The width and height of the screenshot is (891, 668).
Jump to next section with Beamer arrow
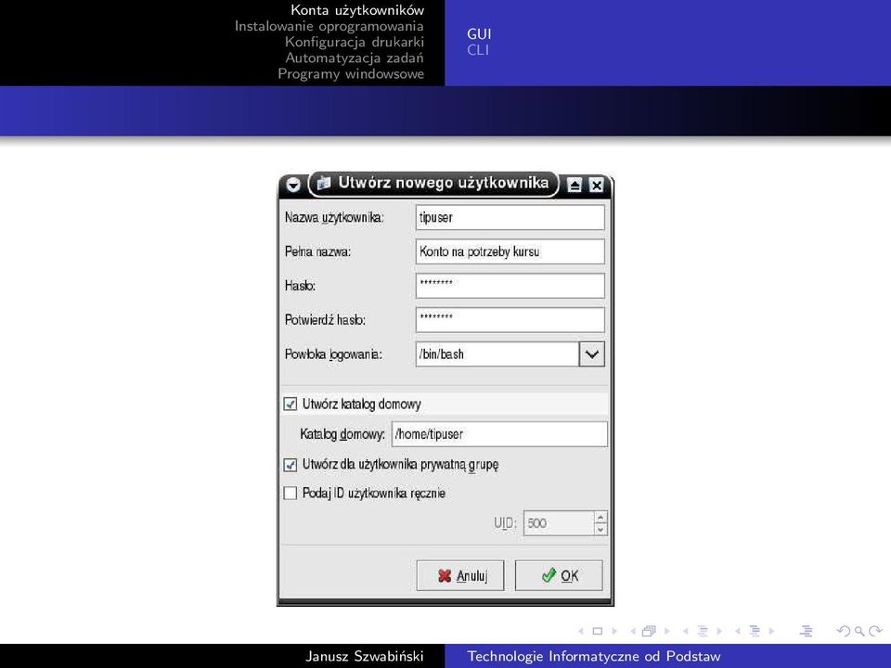[x=771, y=631]
